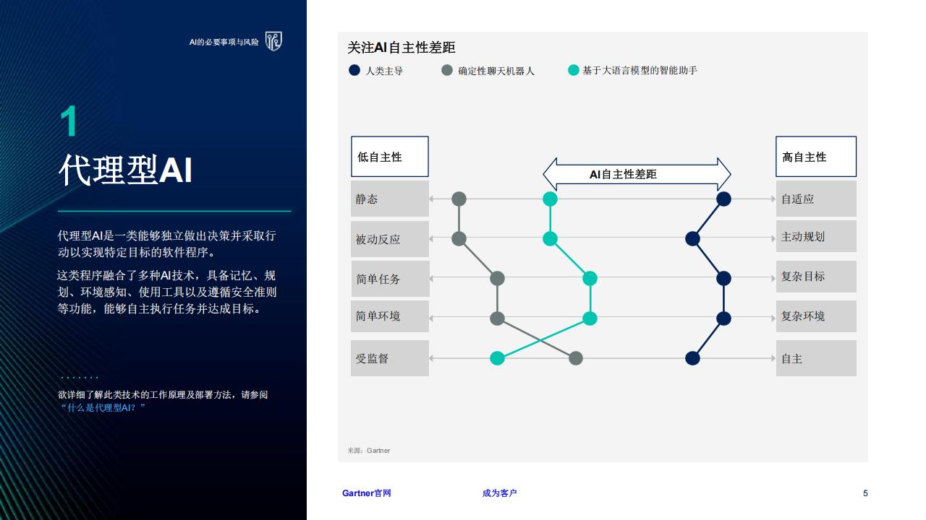Screen dimensions: 926x520
Task: Click the 复杂目标 label box
Action: coord(816,277)
